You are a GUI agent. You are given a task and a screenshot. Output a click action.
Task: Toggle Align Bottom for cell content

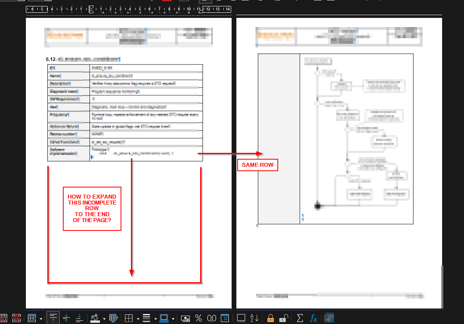tap(79, 318)
